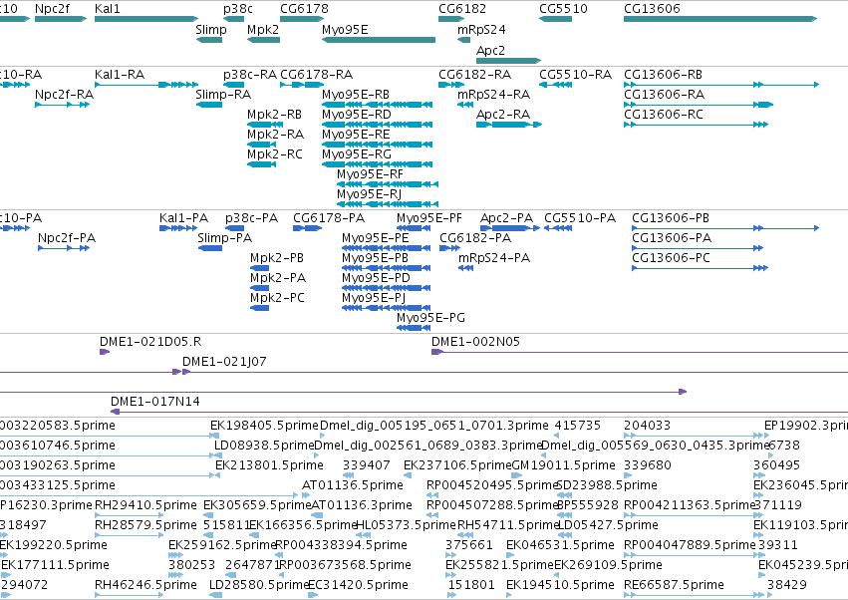Click the Slimp-RA transcript label
848x600 pixels.
223,94
